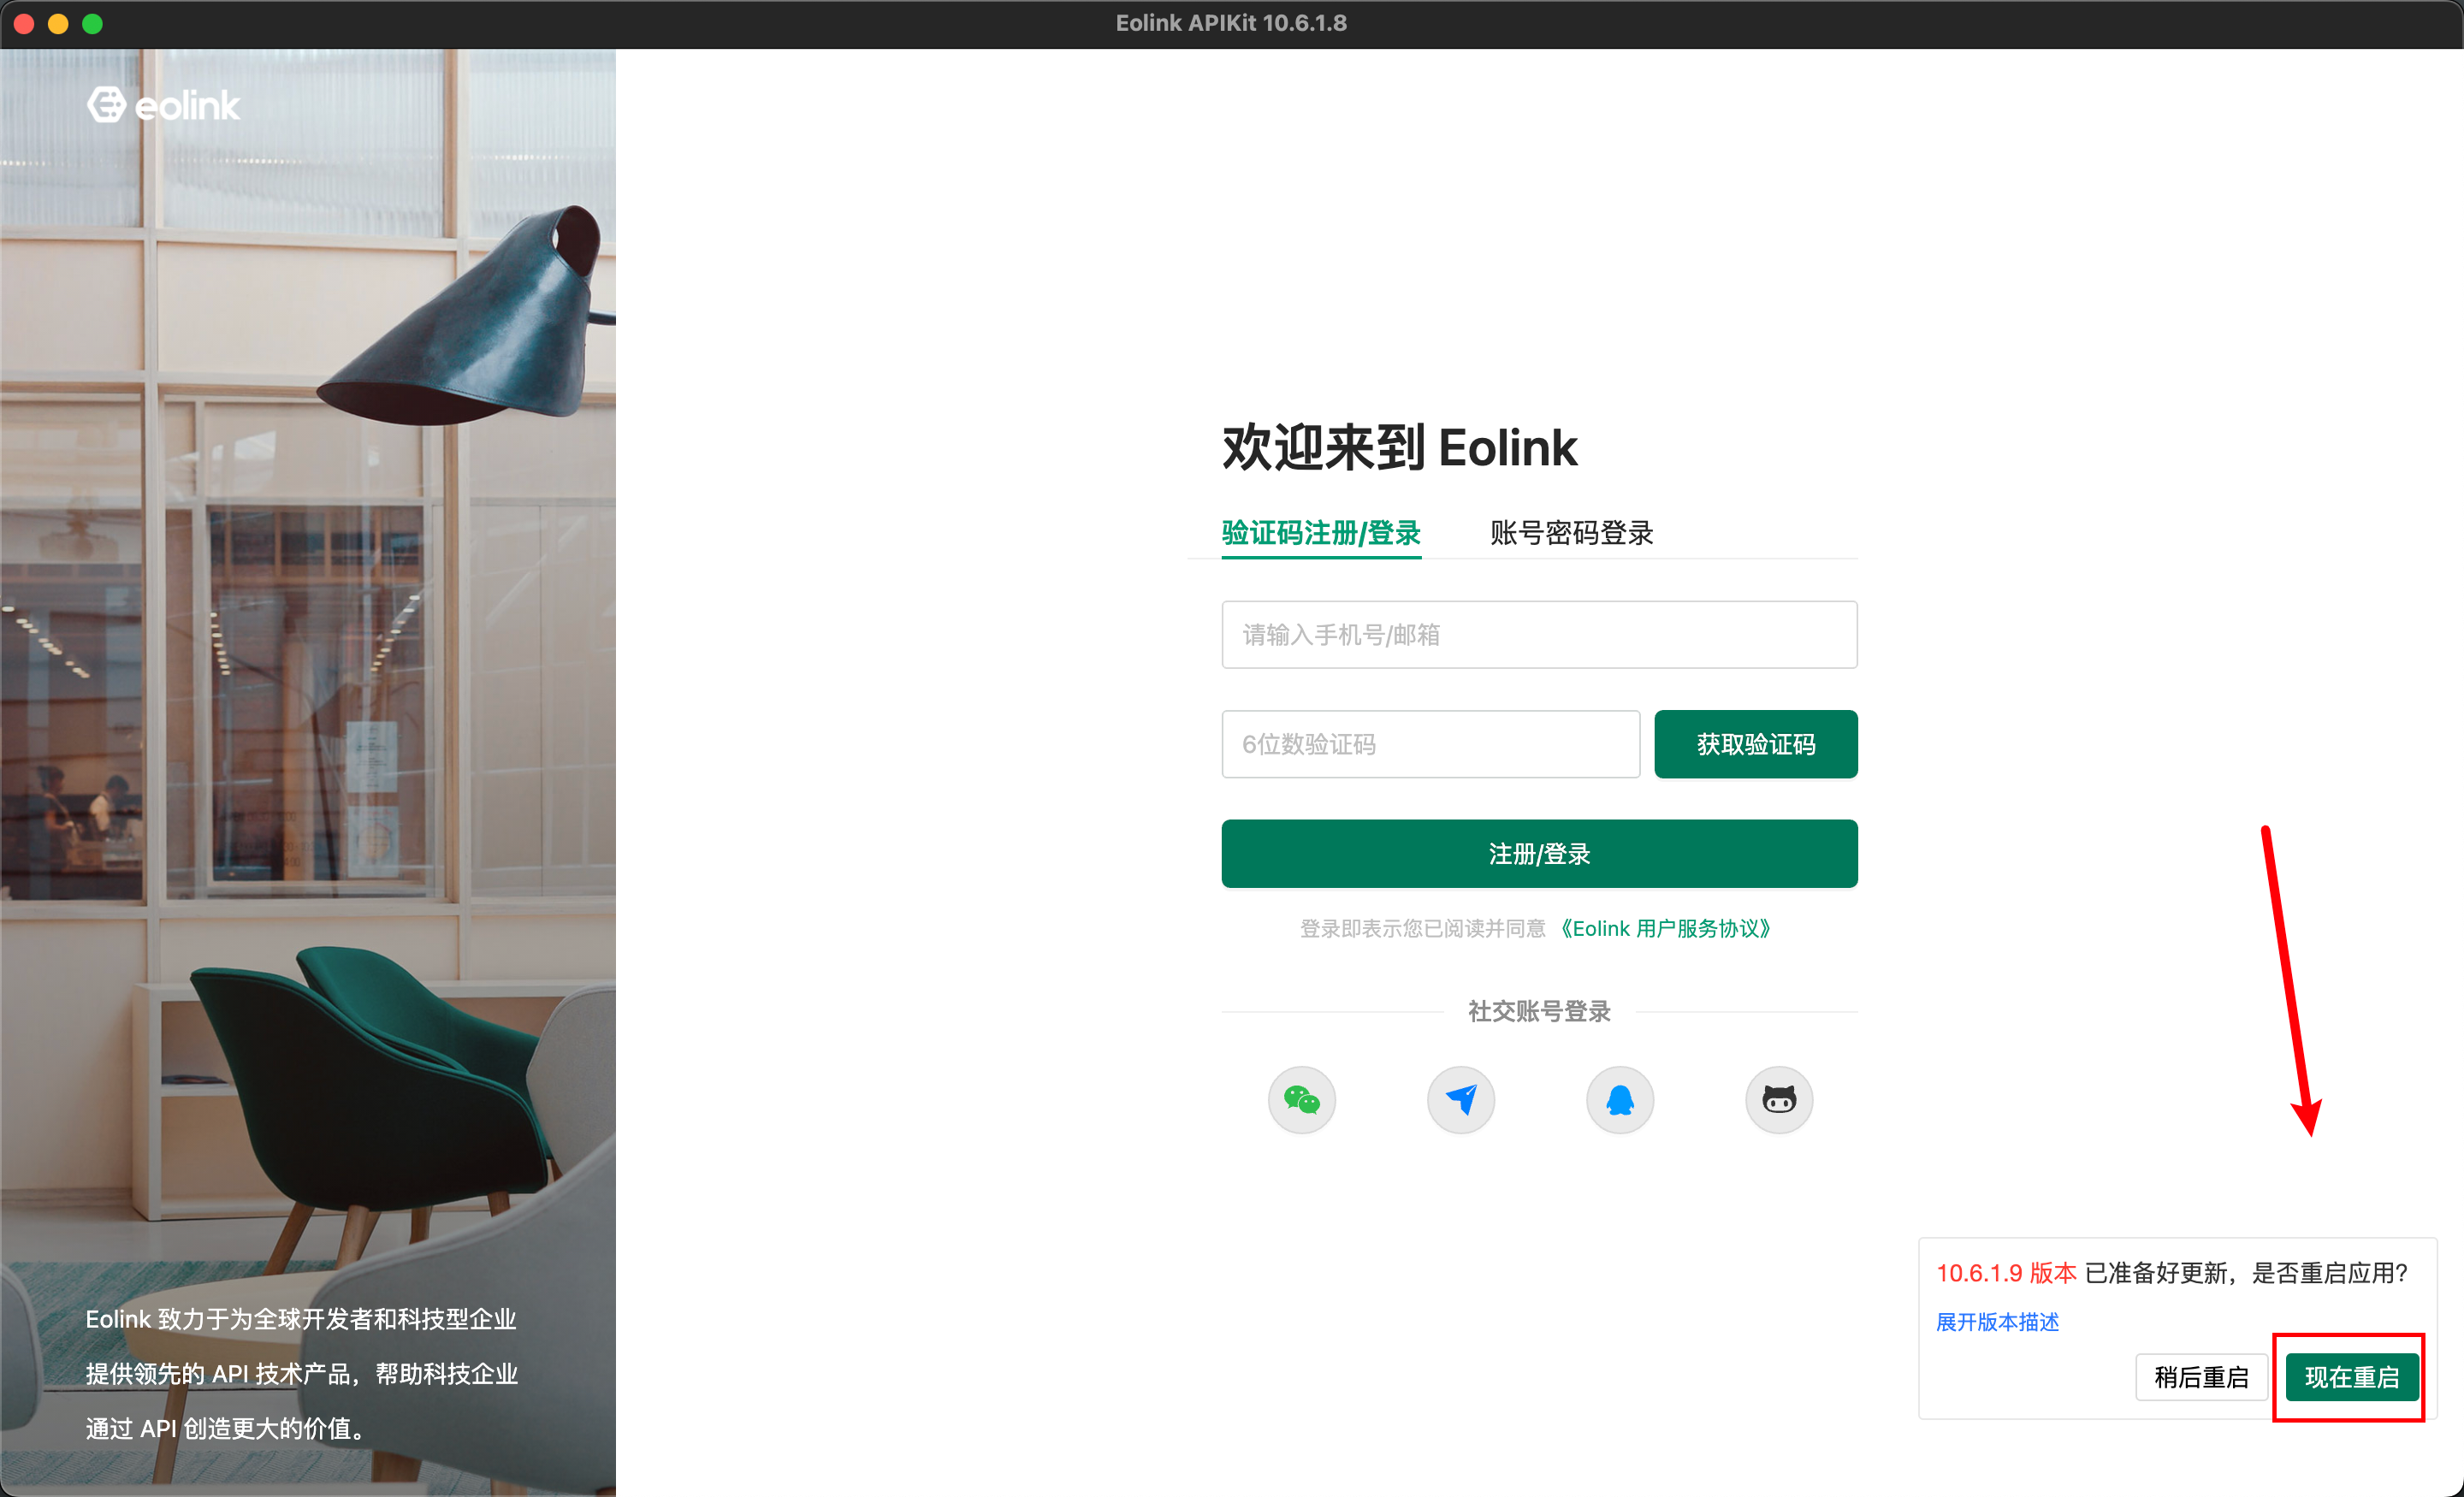Click the green fullscreen window button

pos(92,23)
